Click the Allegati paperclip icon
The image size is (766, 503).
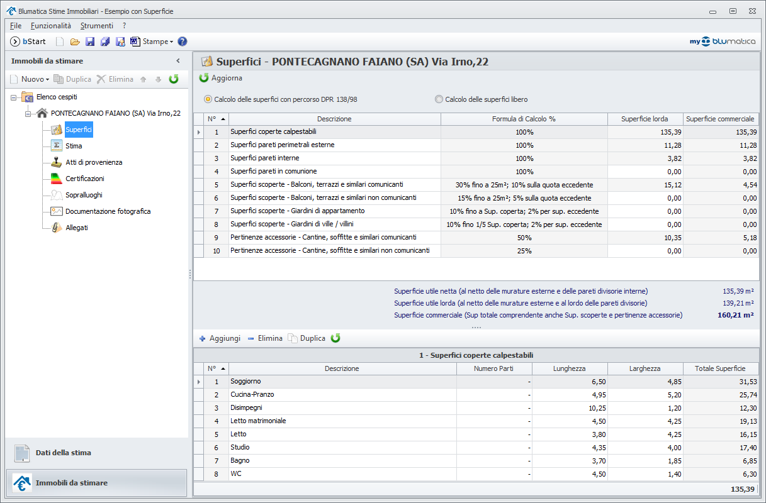57,228
